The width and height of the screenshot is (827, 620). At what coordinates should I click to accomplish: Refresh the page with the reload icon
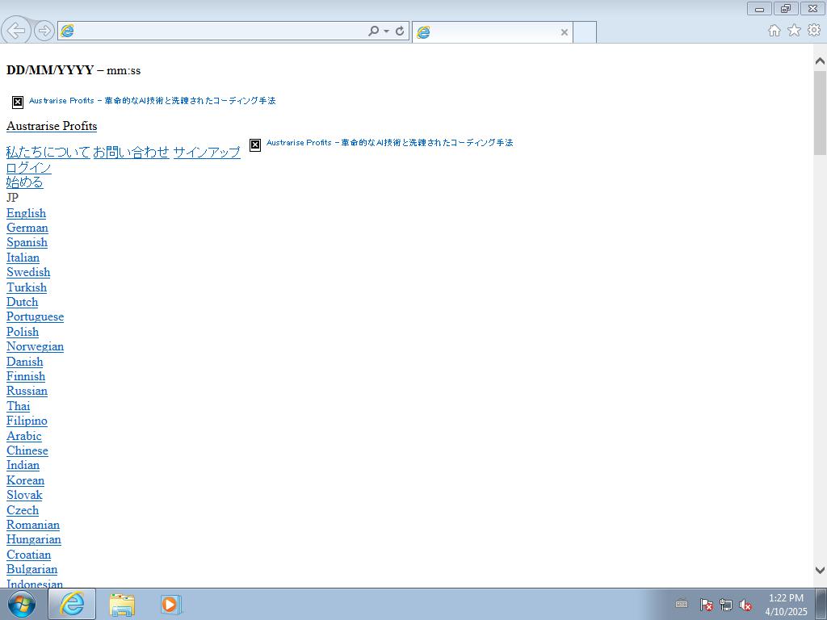click(400, 31)
